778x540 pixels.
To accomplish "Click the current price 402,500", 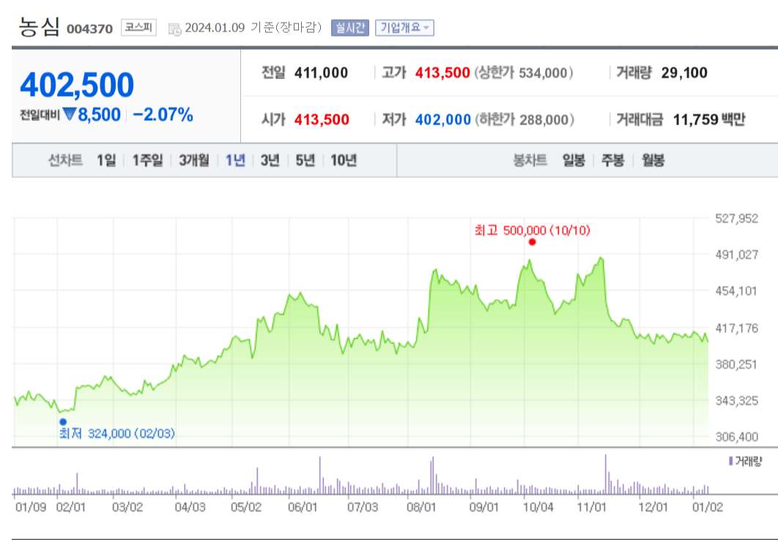I will coord(77,85).
